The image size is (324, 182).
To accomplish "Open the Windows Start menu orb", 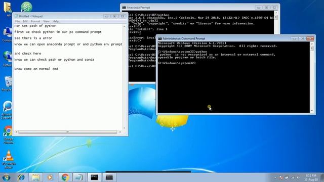I will point(6,177).
